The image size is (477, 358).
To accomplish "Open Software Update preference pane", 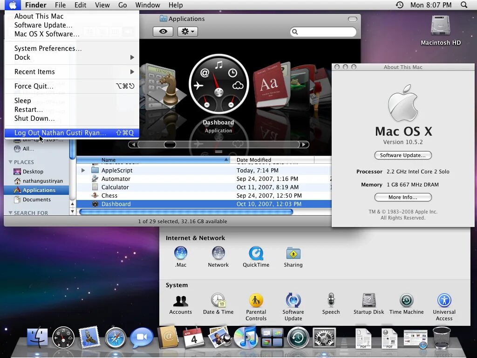I will click(x=293, y=307).
